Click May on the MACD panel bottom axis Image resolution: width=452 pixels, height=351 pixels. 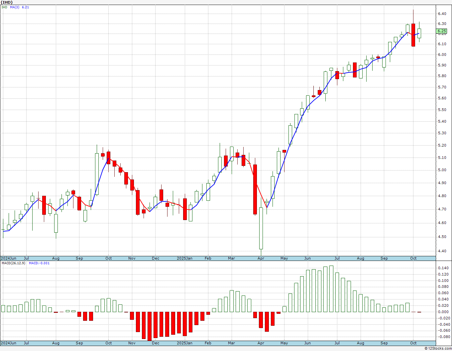(284, 343)
